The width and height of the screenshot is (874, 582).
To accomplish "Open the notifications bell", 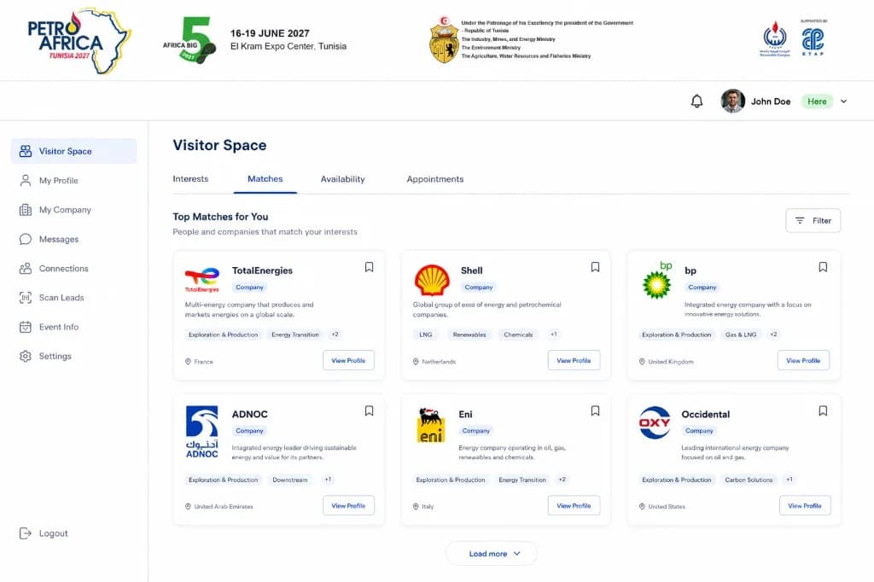I will pos(696,102).
